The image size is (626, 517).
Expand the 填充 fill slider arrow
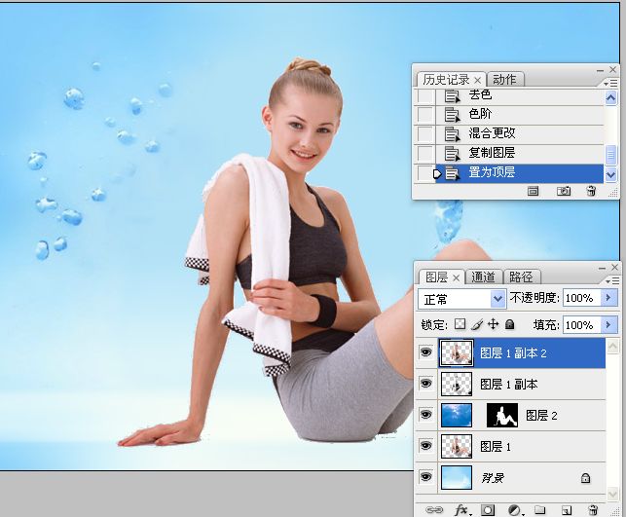(609, 324)
